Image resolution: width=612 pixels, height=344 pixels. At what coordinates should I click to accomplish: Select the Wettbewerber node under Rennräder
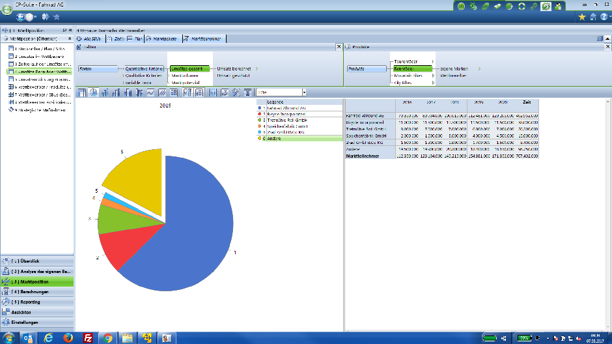click(453, 76)
